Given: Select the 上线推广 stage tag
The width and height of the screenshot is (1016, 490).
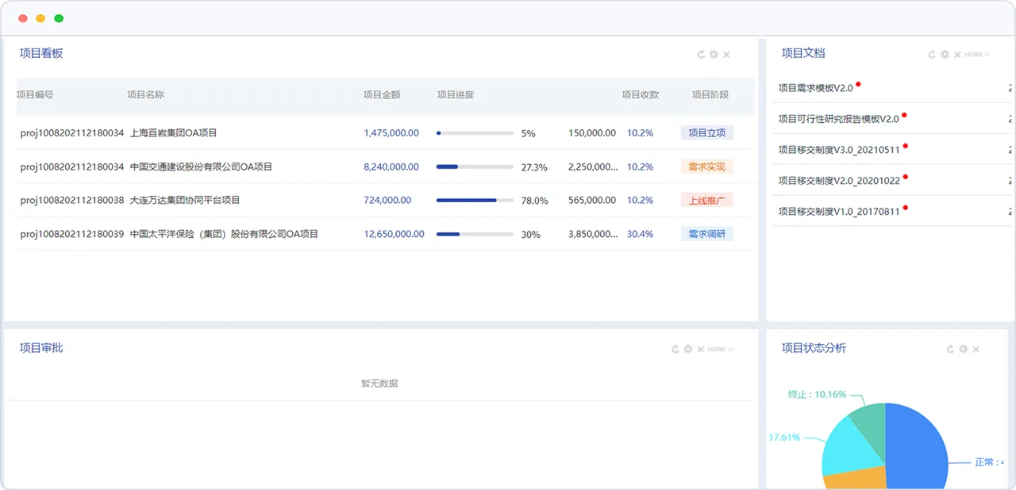Looking at the screenshot, I should 706,201.
